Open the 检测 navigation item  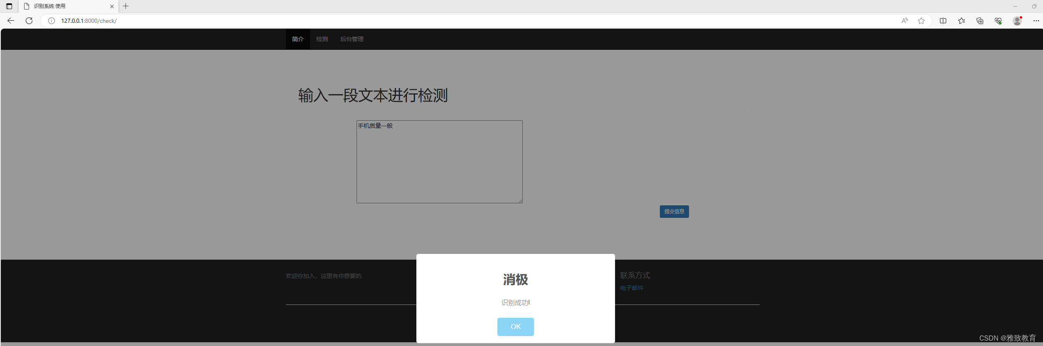[x=322, y=39]
